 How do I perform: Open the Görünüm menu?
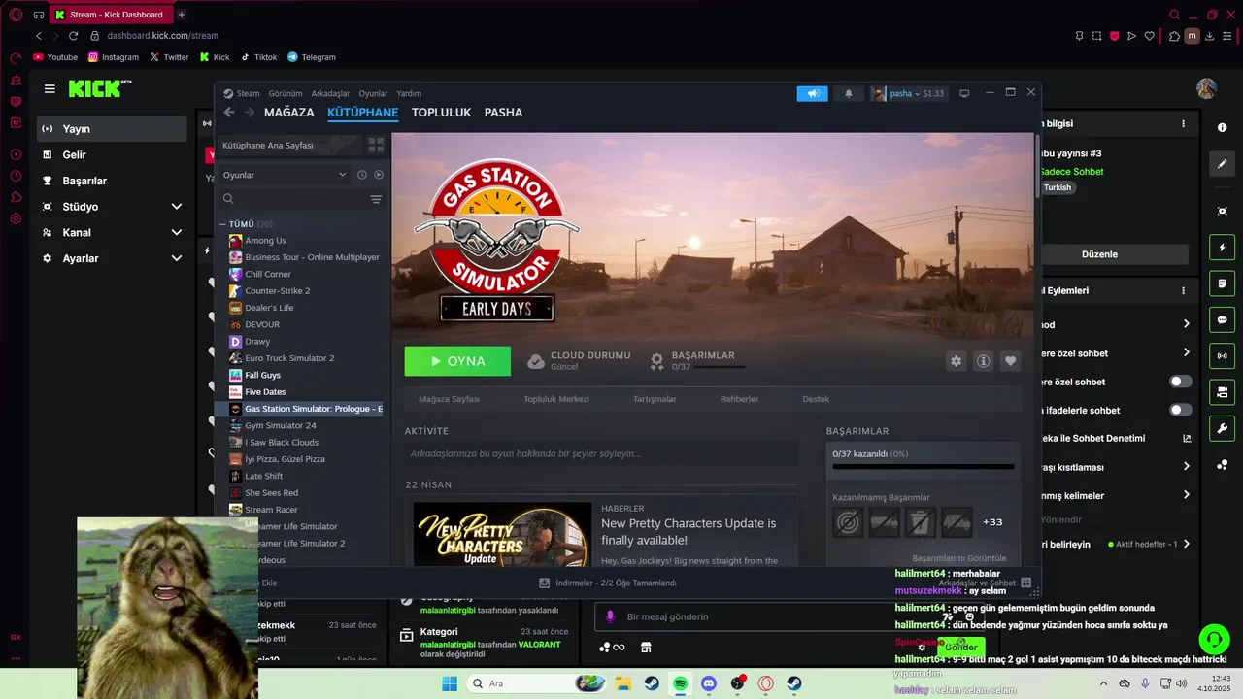286,94
